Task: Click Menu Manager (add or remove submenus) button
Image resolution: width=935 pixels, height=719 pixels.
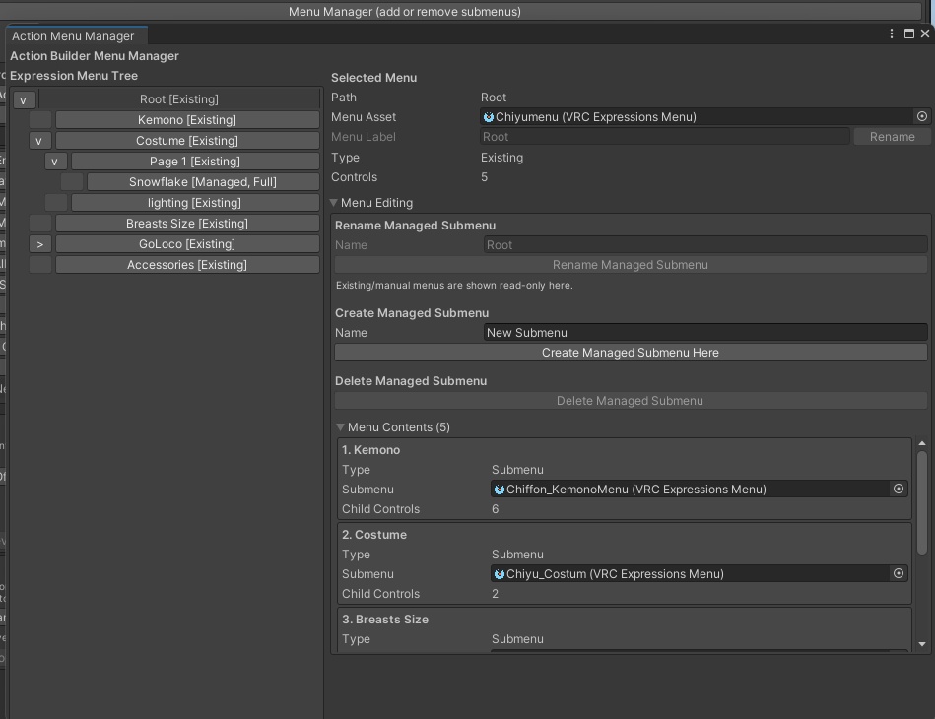Action: pyautogui.click(x=404, y=12)
